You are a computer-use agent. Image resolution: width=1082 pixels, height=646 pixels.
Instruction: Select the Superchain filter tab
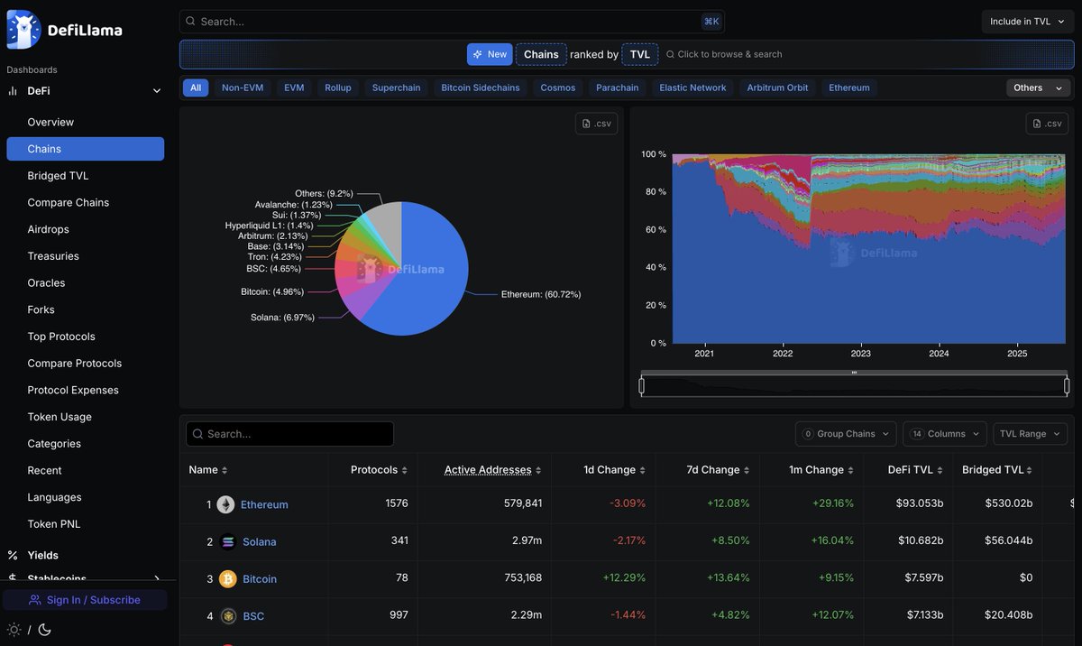point(396,88)
